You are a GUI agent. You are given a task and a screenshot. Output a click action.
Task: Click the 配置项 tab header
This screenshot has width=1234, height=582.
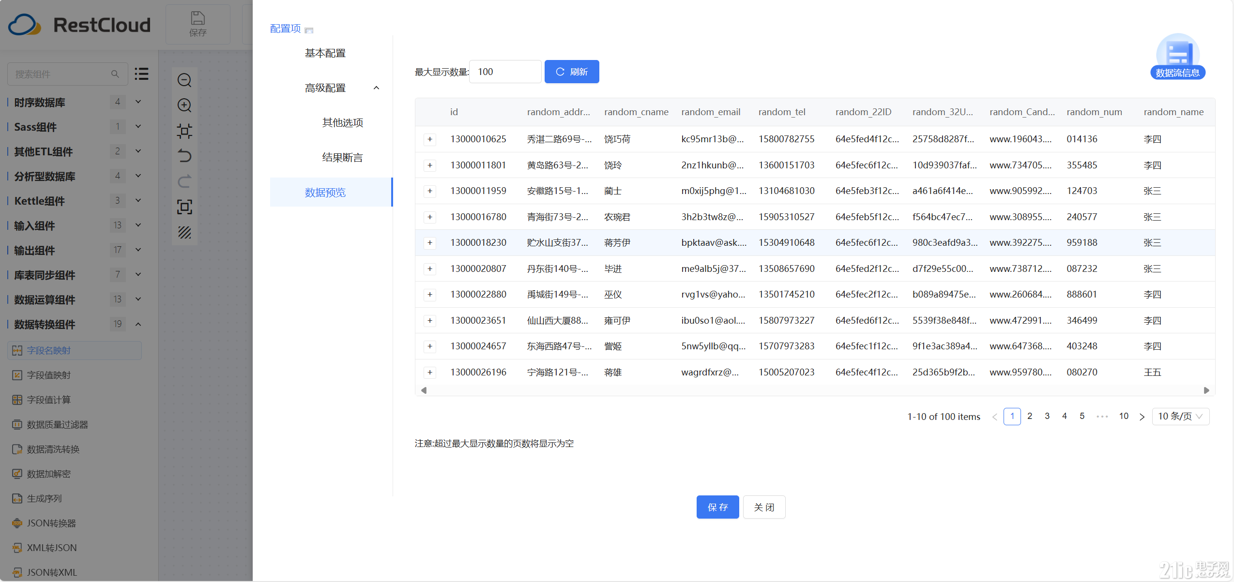point(285,29)
